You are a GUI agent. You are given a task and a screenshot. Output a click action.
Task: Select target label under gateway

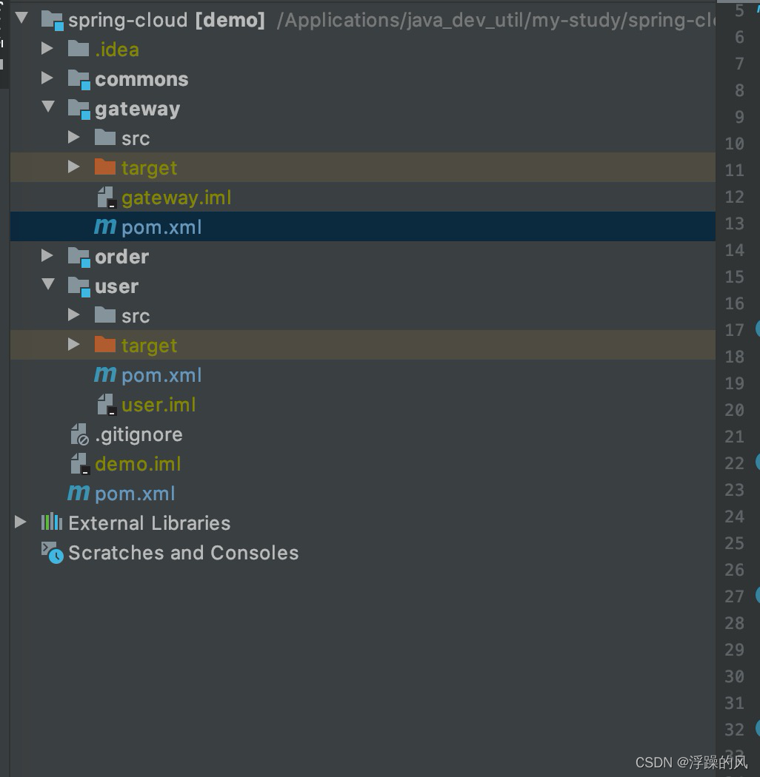tap(150, 168)
